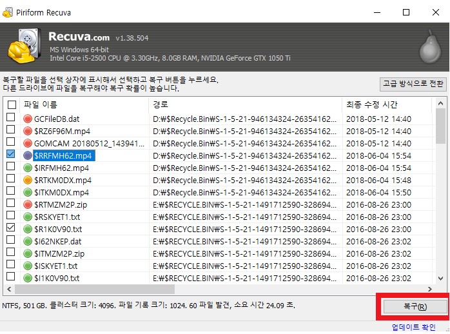Switch to advanced mode with 고급 방식으로 전환
The height and width of the screenshot is (334, 450).
coord(413,84)
